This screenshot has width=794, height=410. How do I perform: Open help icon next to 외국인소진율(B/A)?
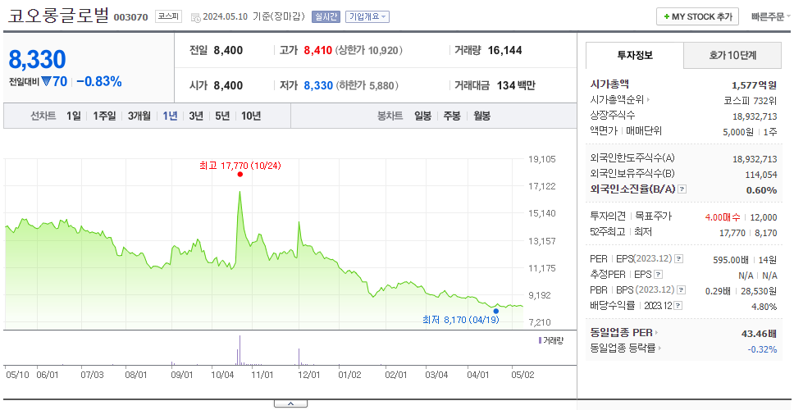pos(682,189)
